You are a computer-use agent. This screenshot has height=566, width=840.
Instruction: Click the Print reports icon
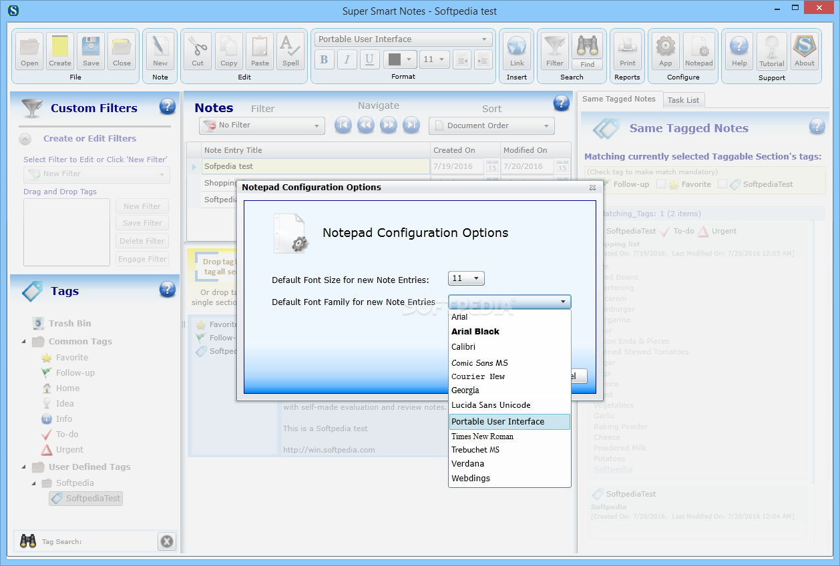click(x=628, y=51)
